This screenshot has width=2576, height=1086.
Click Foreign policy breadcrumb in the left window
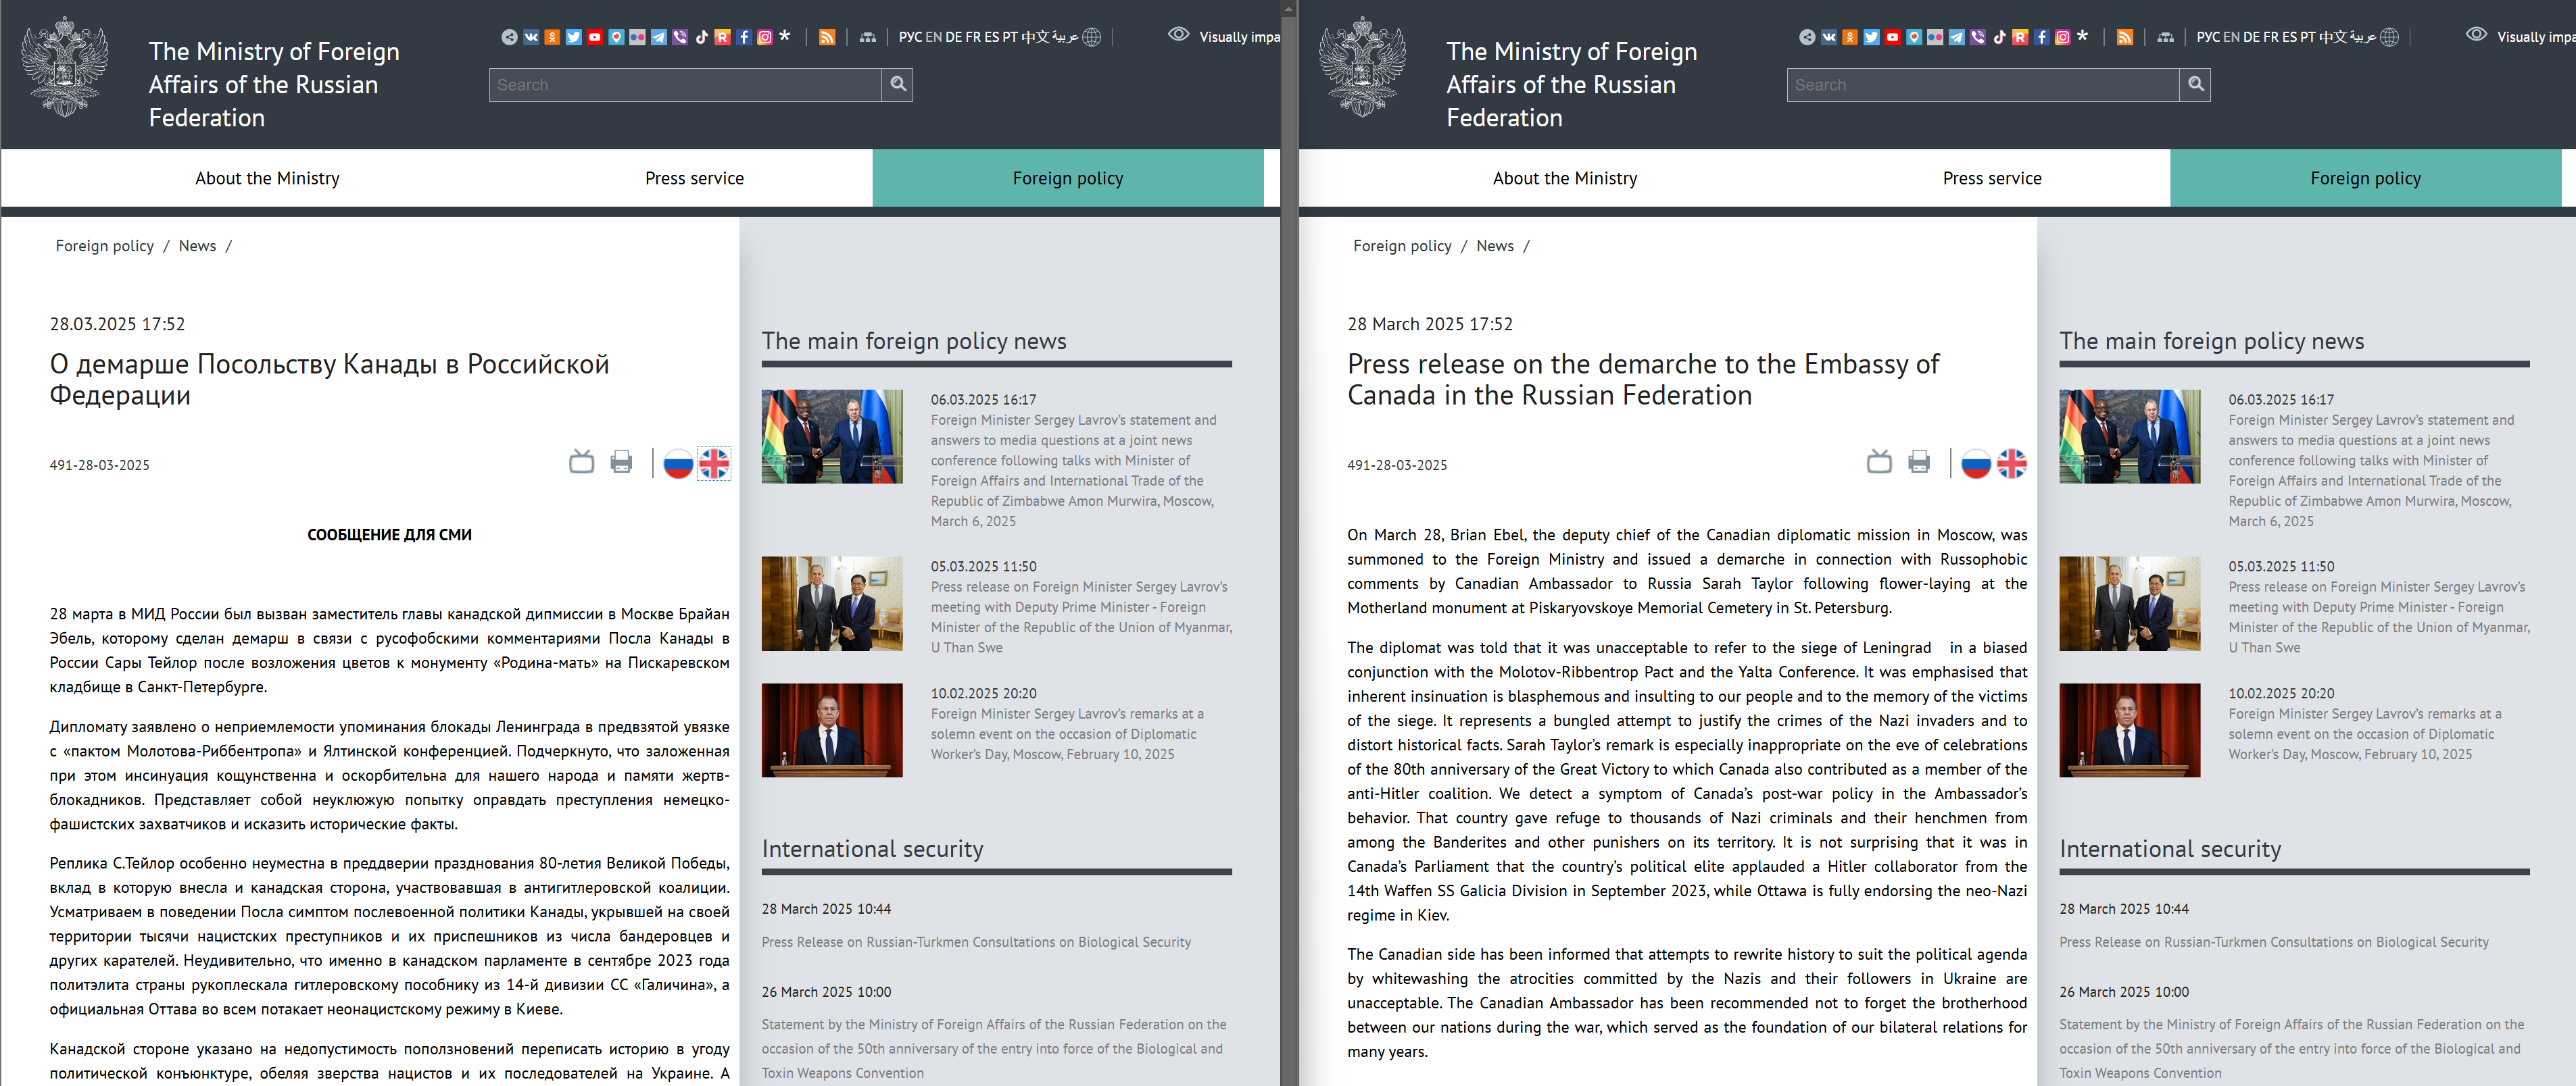(x=105, y=246)
